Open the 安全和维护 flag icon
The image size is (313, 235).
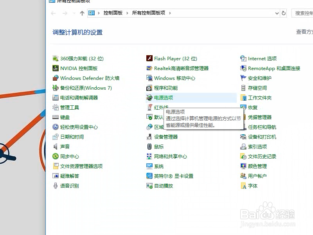tap(243, 78)
